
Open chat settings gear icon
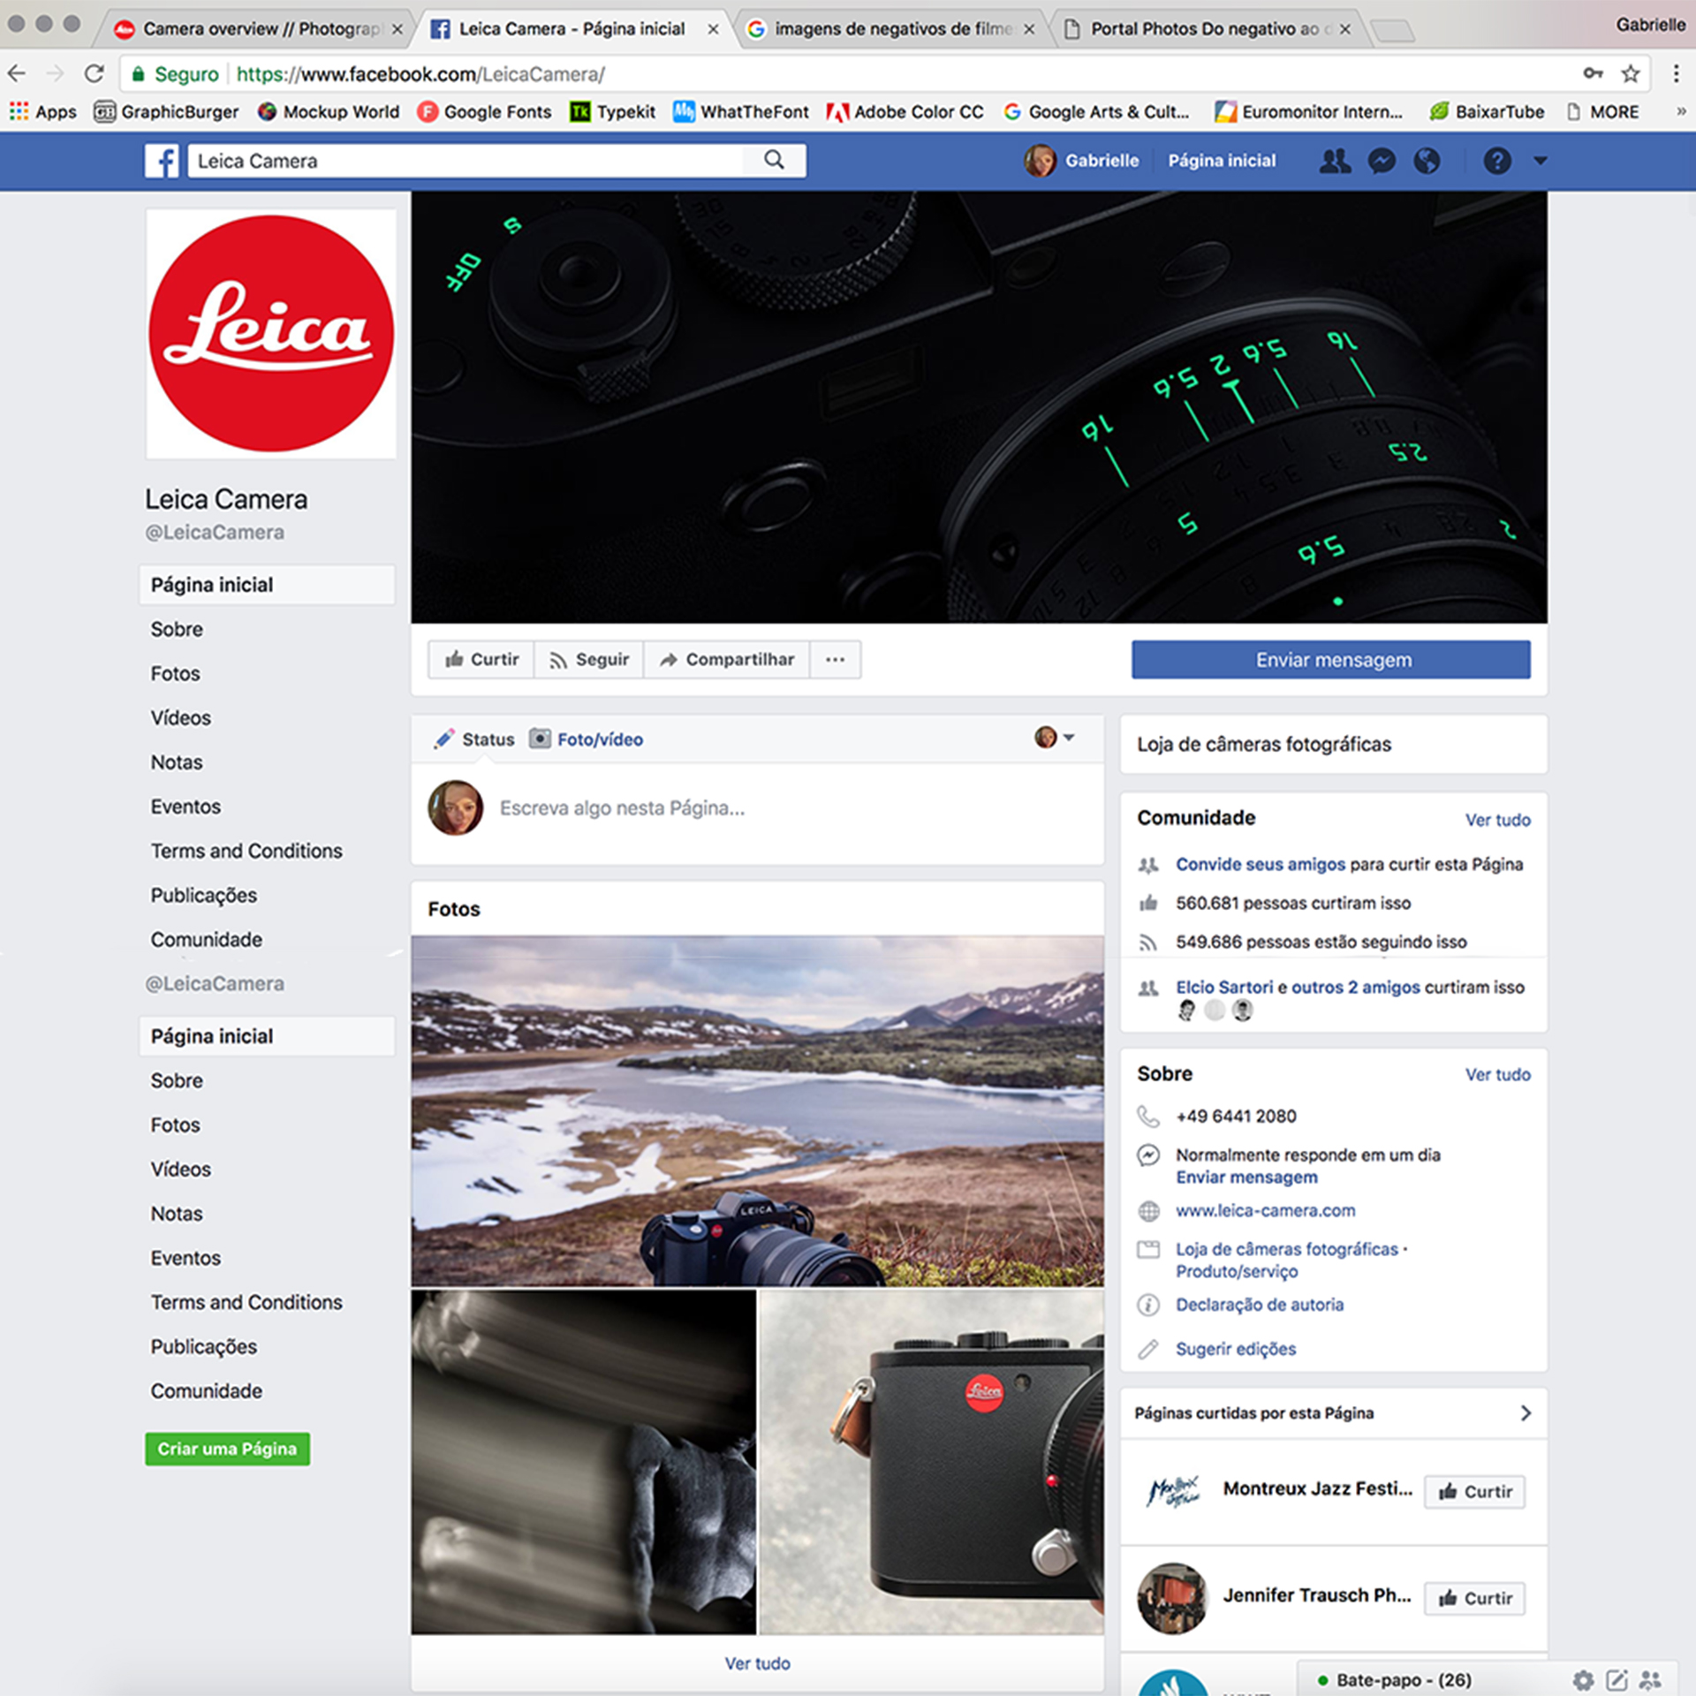1583,1680
